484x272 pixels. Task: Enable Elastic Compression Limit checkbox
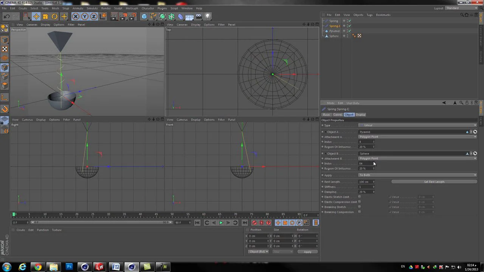[359, 202]
